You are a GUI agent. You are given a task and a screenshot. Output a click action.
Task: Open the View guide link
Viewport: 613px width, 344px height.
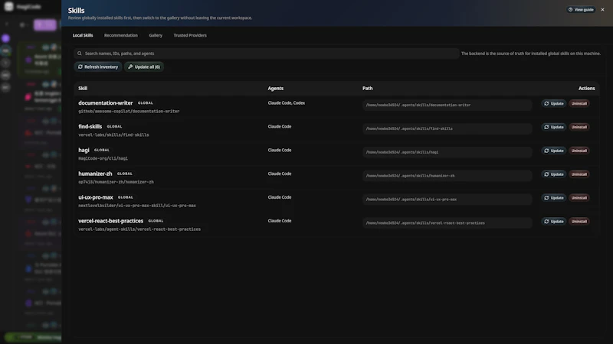(x=581, y=10)
